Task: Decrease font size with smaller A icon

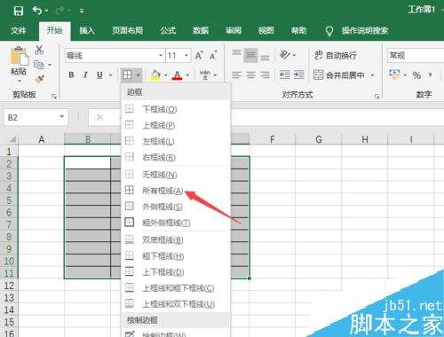Action: [213, 55]
